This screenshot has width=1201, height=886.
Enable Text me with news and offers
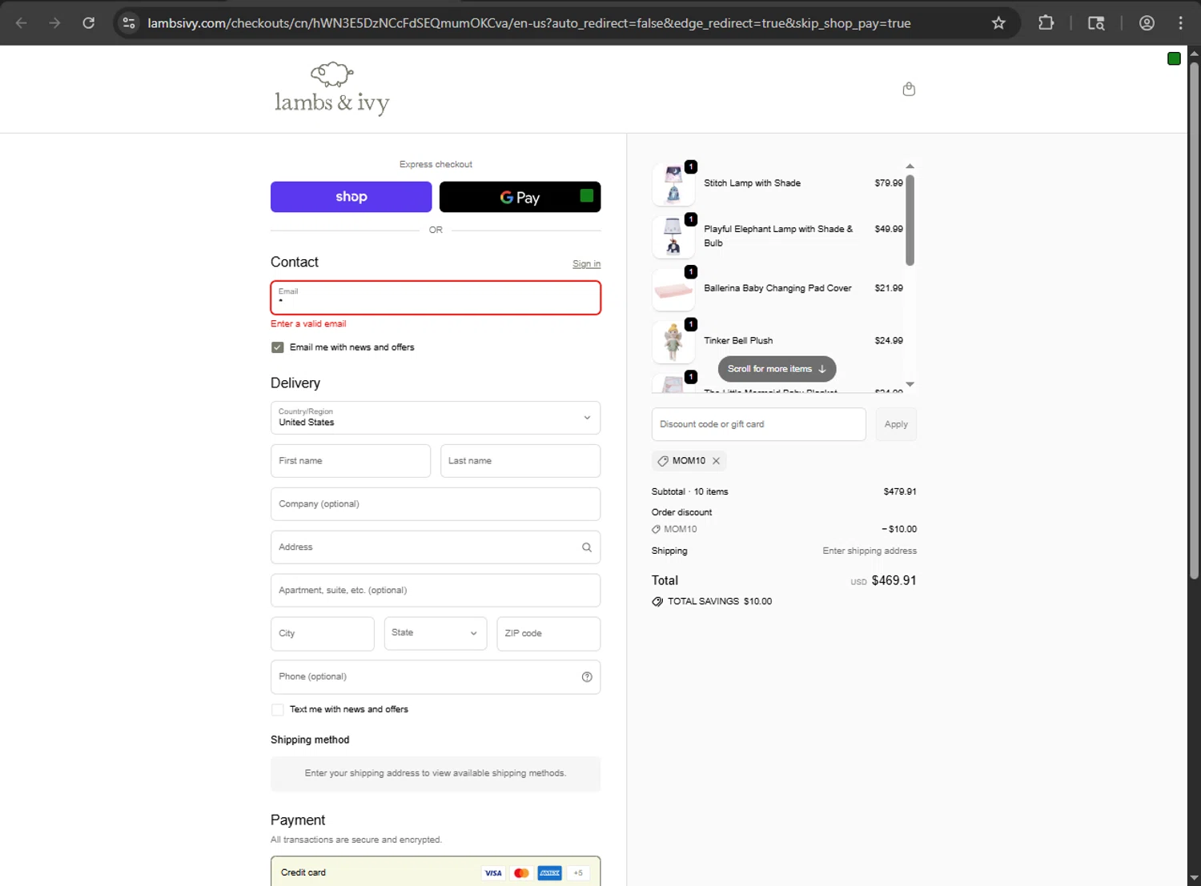278,710
